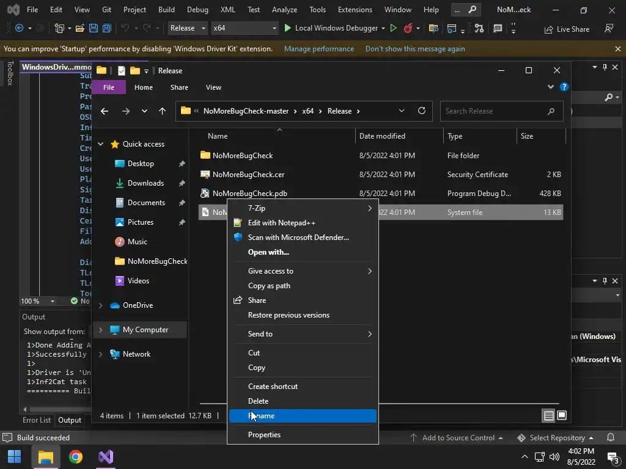
Task: Select Scan with Microsoft Defender
Action: (x=303, y=238)
